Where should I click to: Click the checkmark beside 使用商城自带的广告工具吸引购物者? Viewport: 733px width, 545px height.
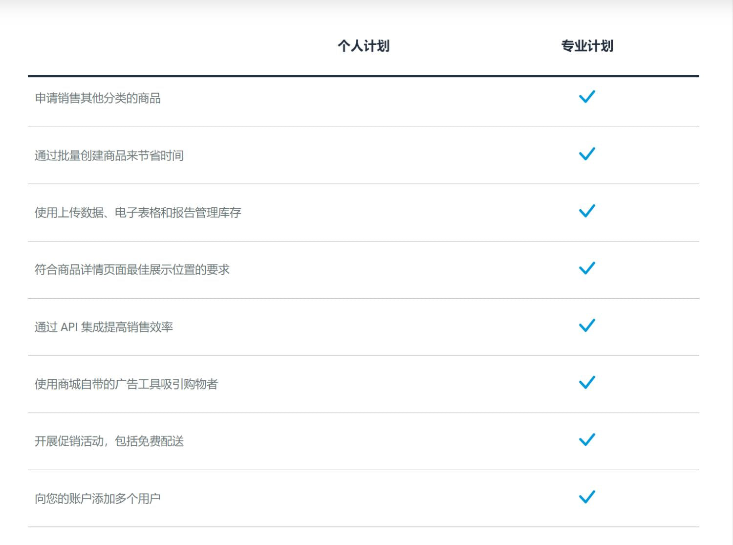tap(587, 382)
